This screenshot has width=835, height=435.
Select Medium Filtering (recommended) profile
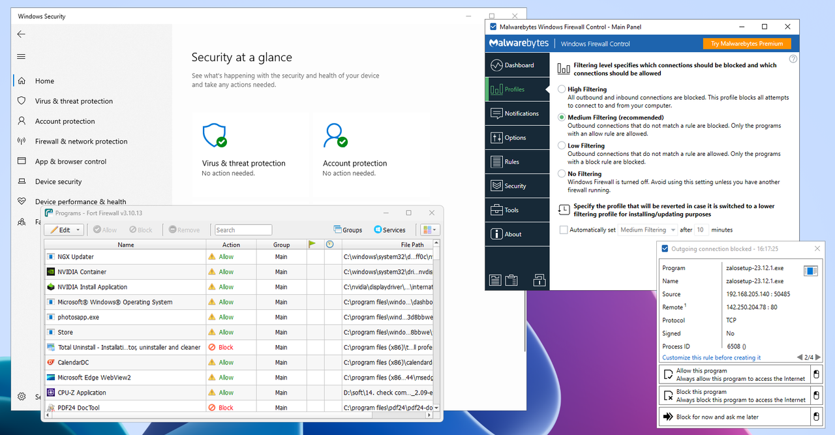562,117
